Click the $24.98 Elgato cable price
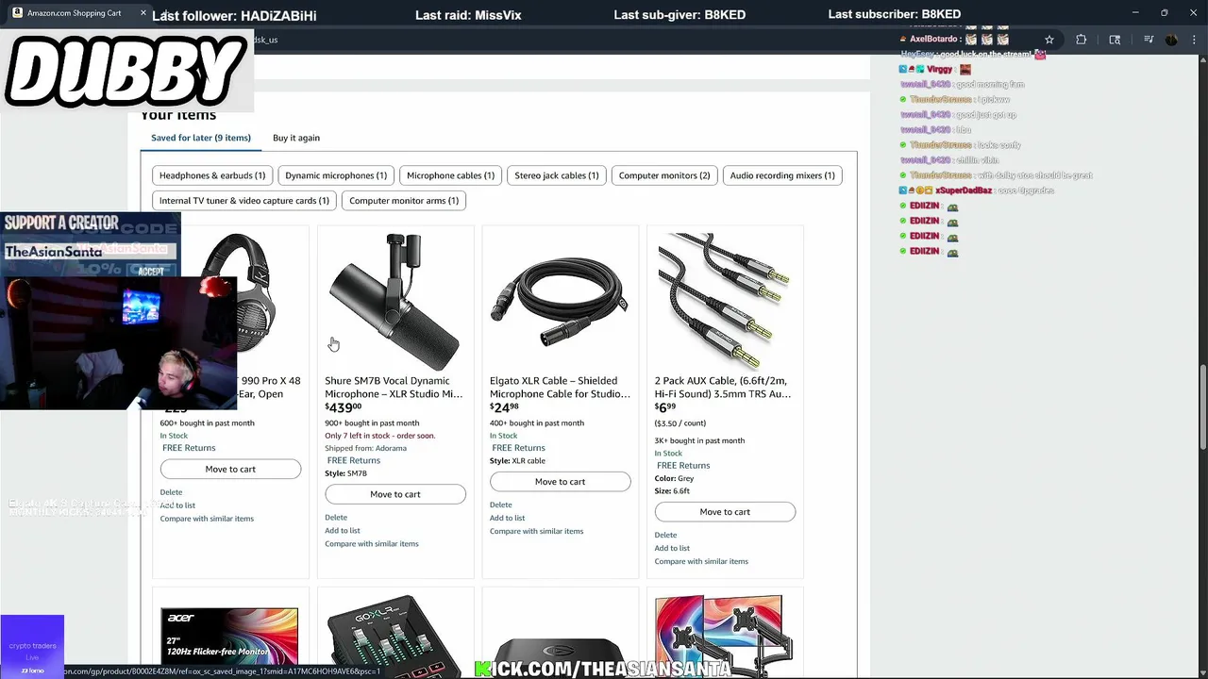1208x679 pixels. click(x=505, y=407)
